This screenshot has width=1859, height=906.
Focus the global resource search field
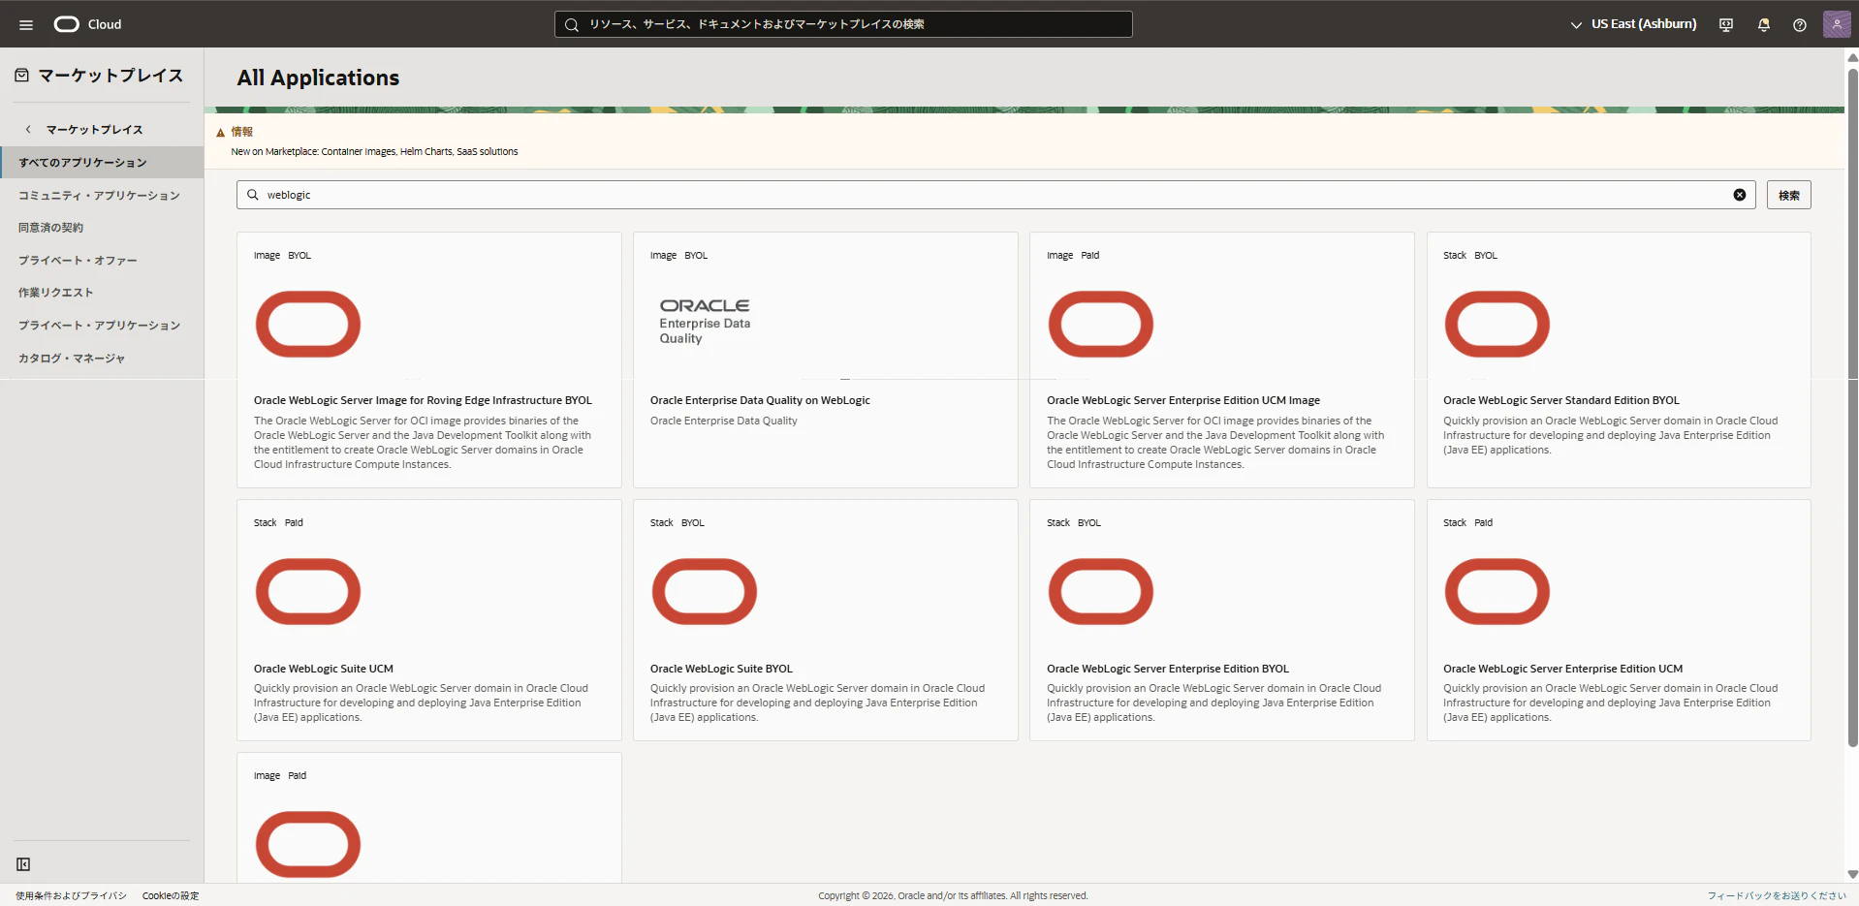(843, 24)
